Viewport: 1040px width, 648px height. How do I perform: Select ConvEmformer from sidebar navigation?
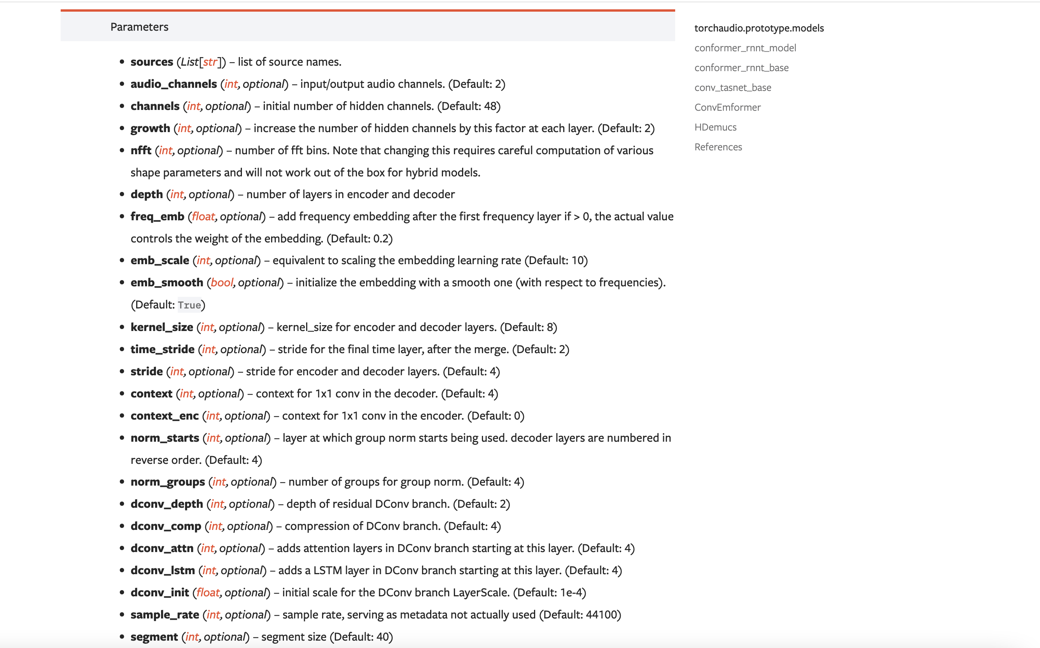pyautogui.click(x=727, y=107)
